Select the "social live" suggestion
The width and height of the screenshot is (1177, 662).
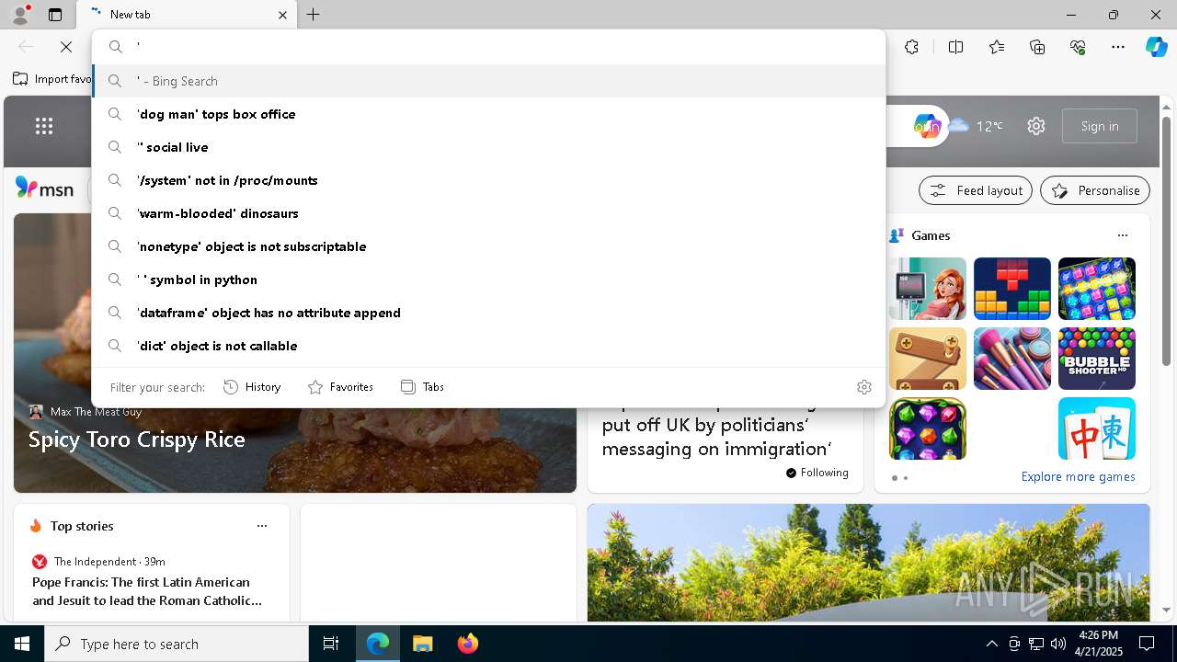[x=488, y=147]
